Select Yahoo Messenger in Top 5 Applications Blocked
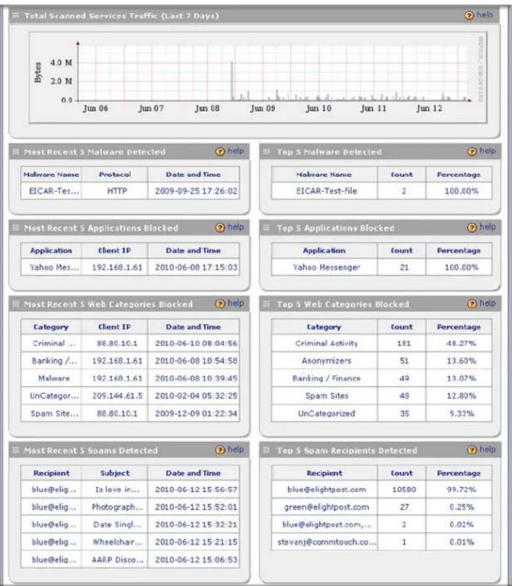The height and width of the screenshot is (586, 512). click(326, 267)
